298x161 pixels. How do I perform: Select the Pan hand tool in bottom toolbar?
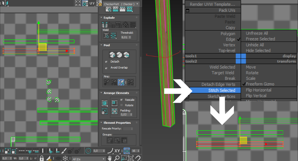coord(109,159)
